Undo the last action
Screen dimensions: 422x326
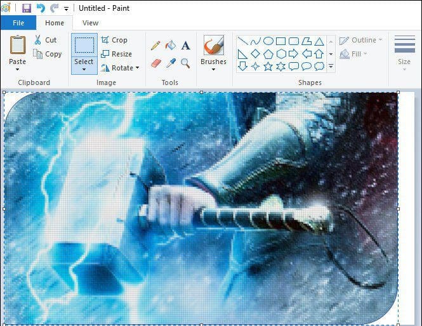pos(41,8)
